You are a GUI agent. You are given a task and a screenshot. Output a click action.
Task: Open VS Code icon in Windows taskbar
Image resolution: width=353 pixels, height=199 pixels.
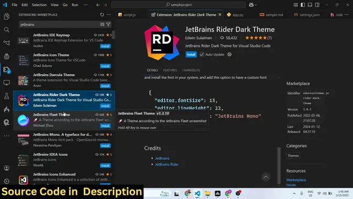pyautogui.click(x=197, y=193)
